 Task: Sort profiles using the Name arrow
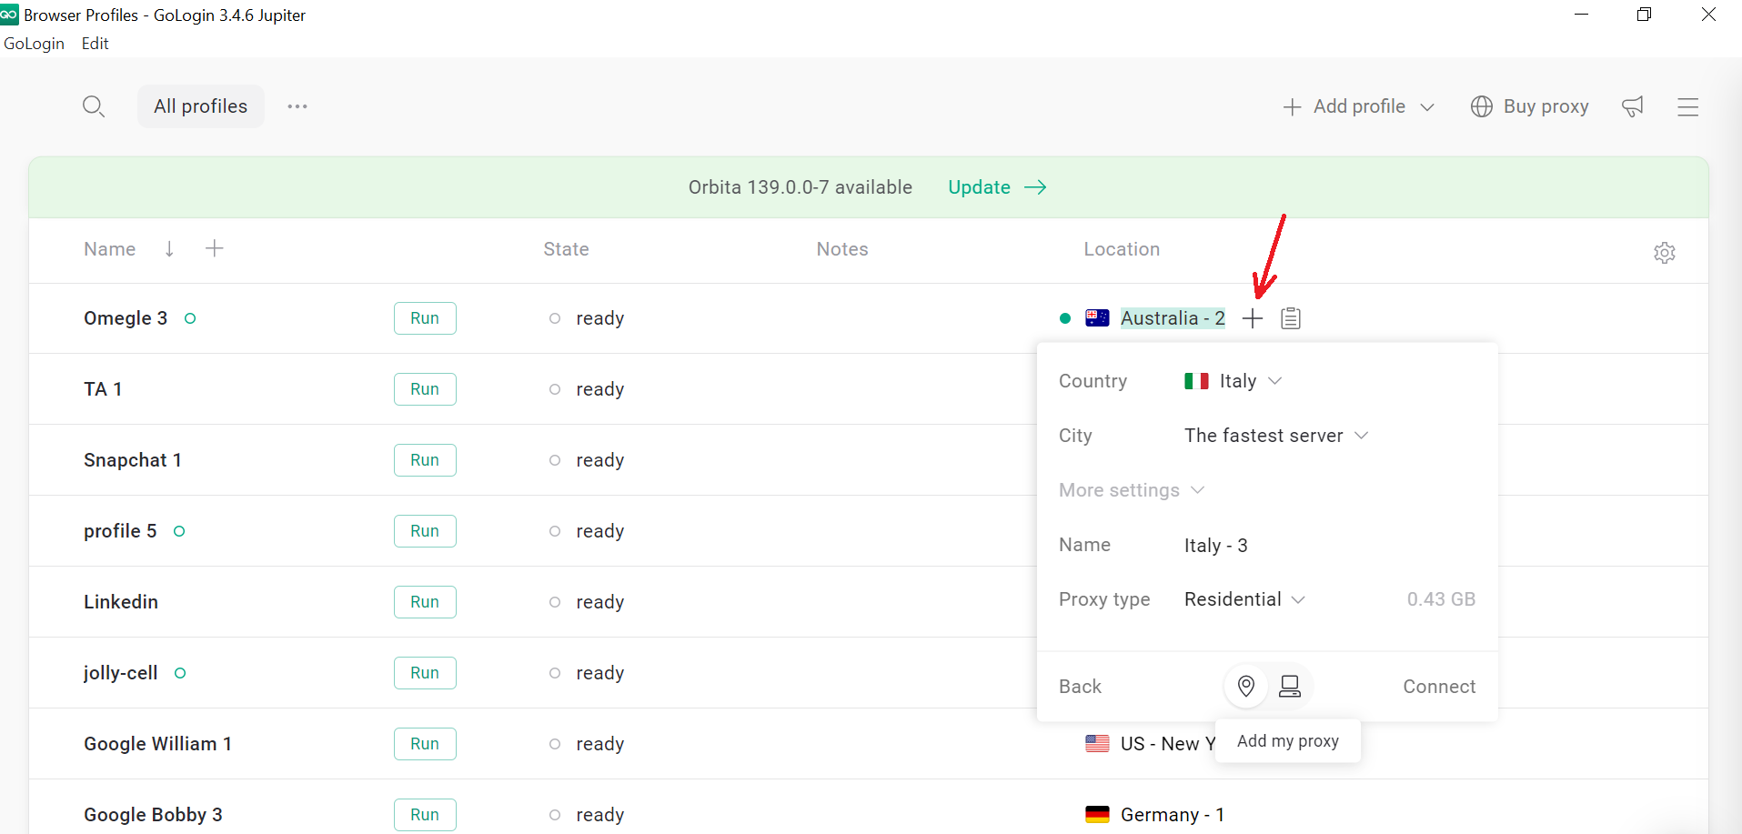(x=169, y=249)
